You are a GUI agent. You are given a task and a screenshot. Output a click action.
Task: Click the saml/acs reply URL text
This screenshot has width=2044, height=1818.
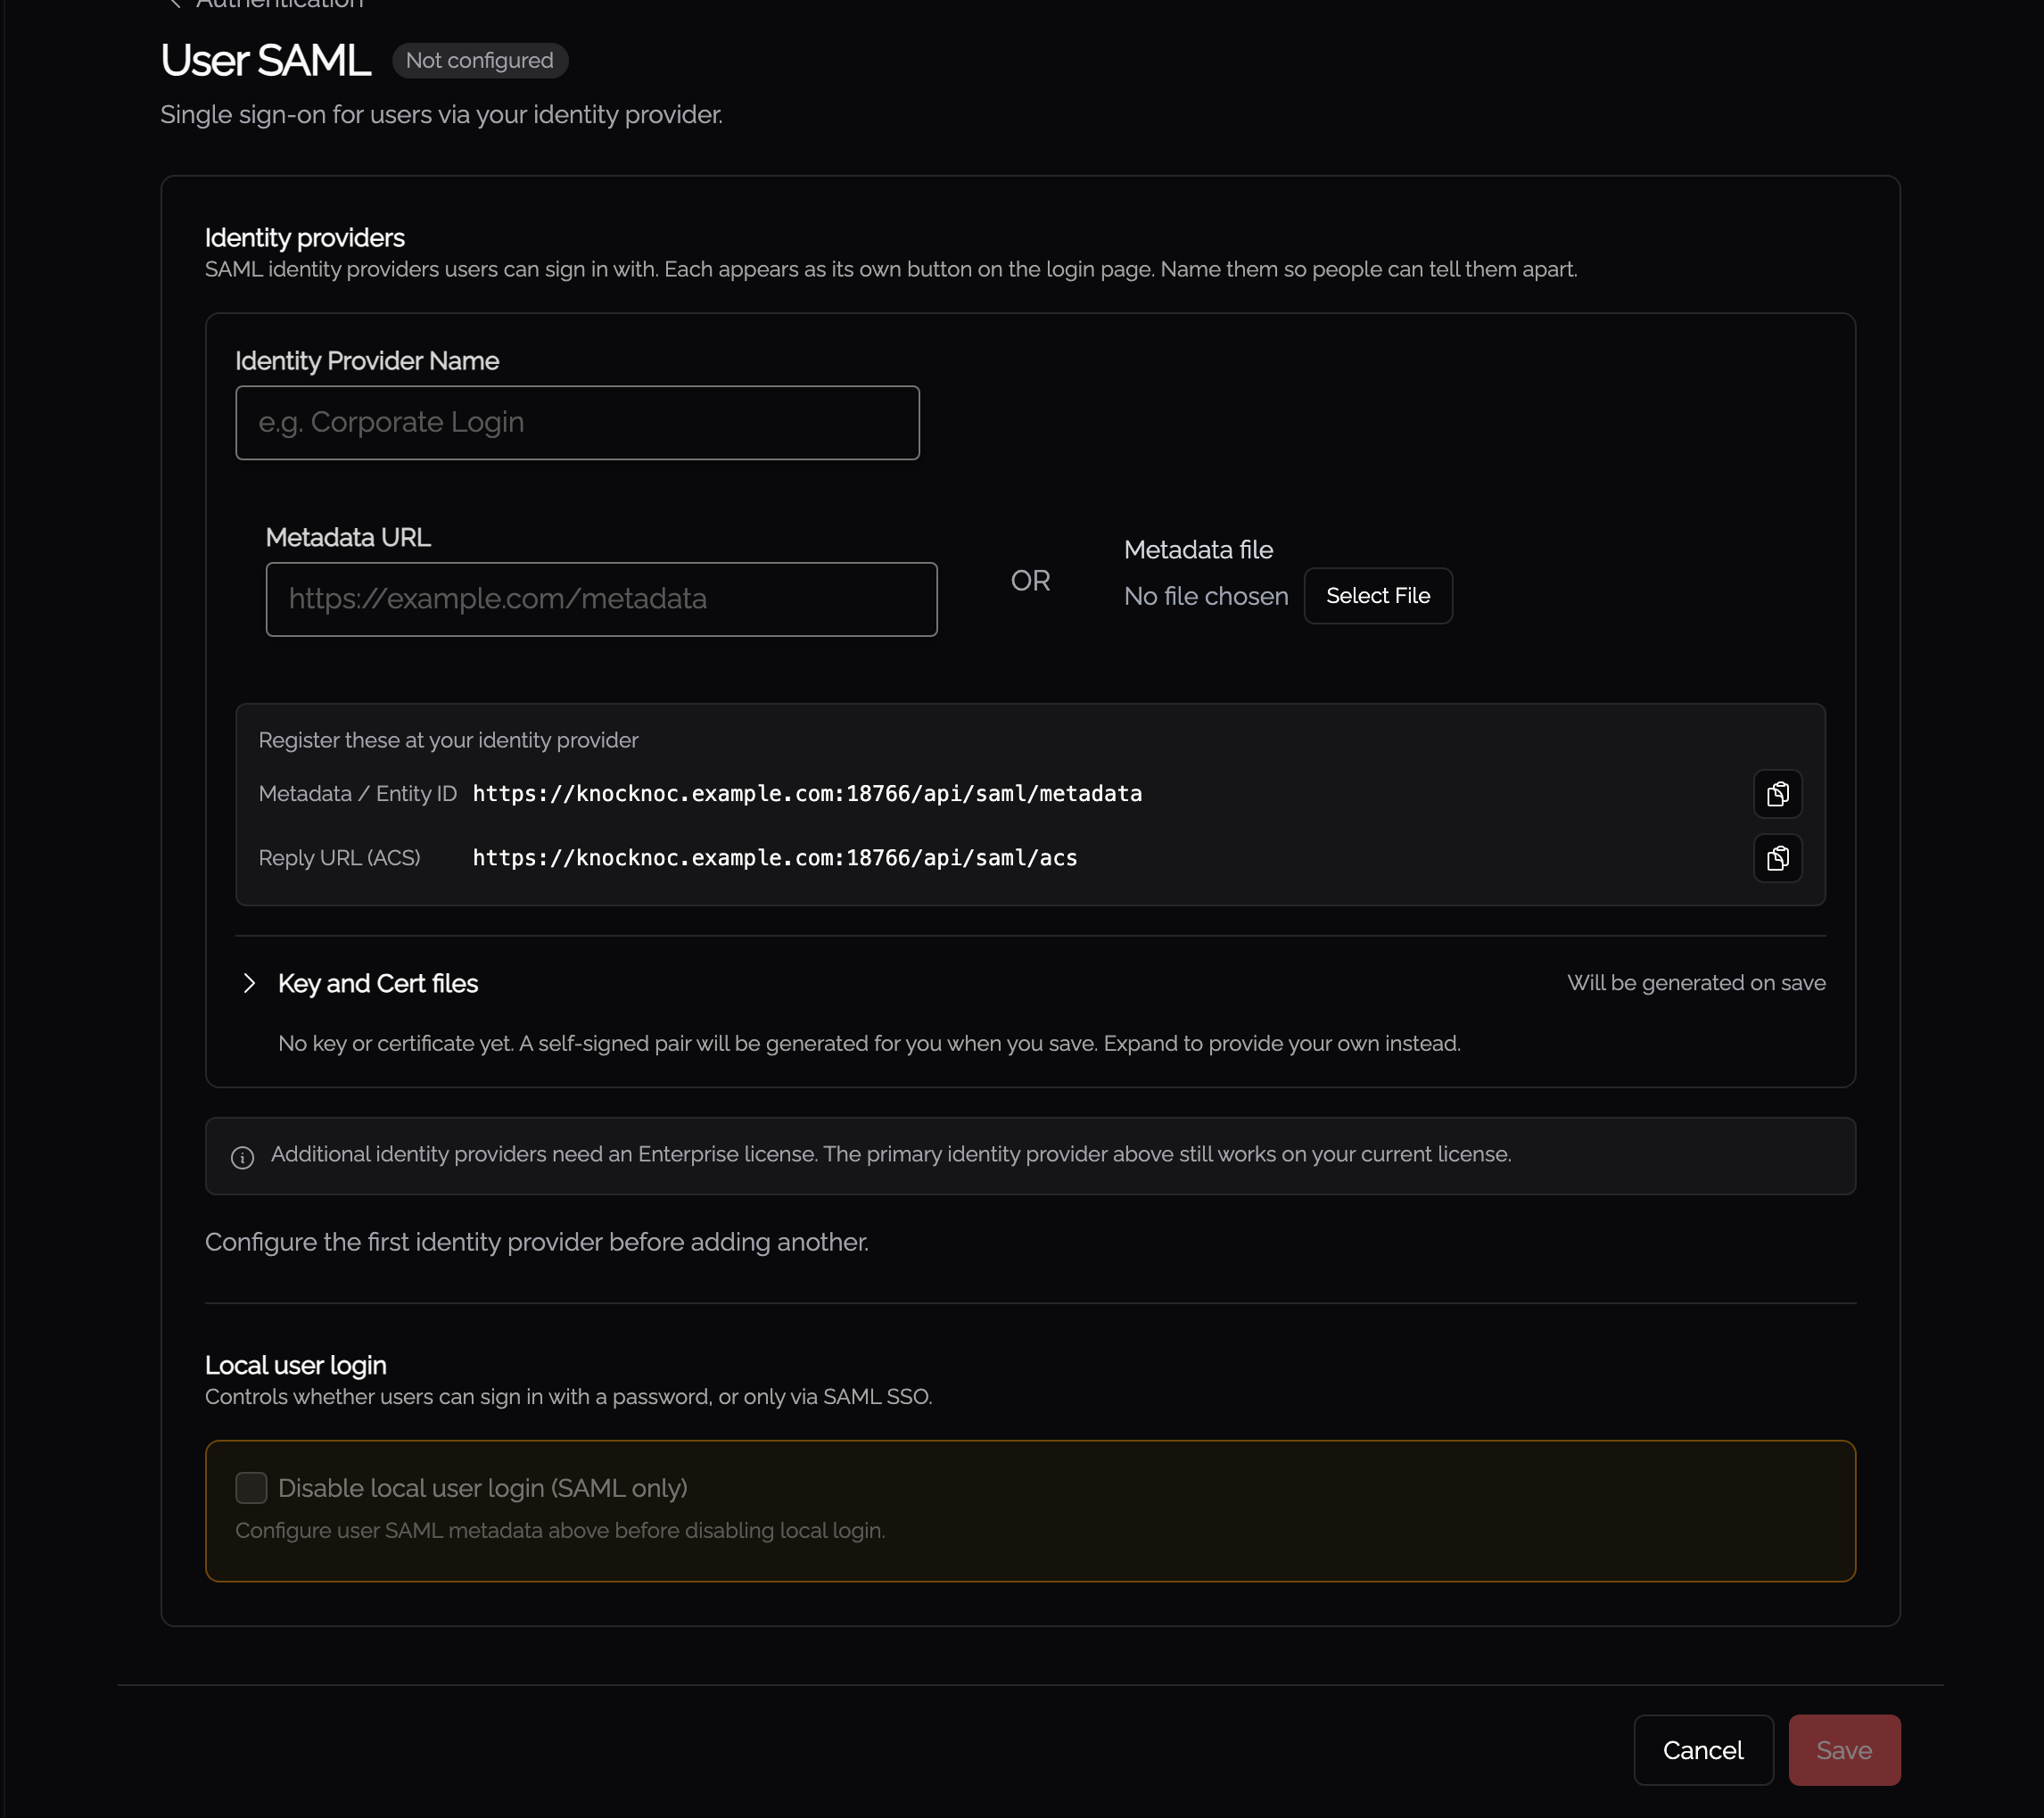pyautogui.click(x=775, y=857)
